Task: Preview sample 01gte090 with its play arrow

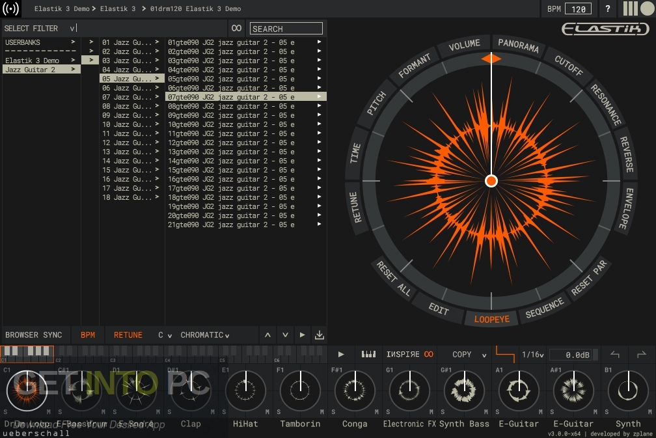Action: (x=319, y=42)
